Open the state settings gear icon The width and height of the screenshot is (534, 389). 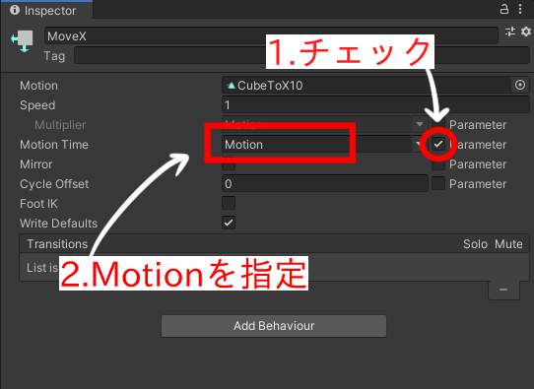pyautogui.click(x=526, y=32)
